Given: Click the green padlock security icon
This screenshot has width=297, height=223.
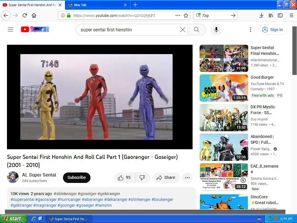Looking at the screenshot, I should [69, 15].
